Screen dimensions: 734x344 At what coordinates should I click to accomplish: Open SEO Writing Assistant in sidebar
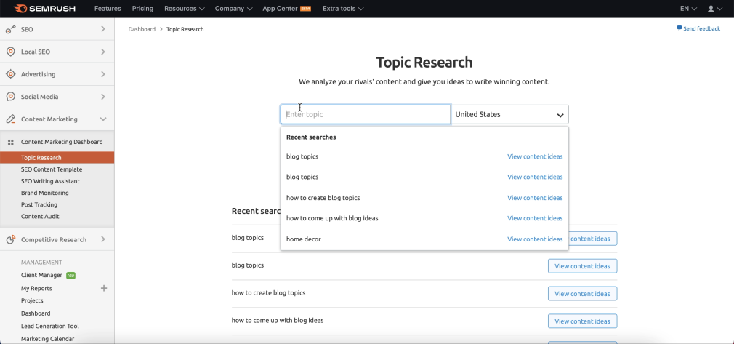[x=50, y=181]
